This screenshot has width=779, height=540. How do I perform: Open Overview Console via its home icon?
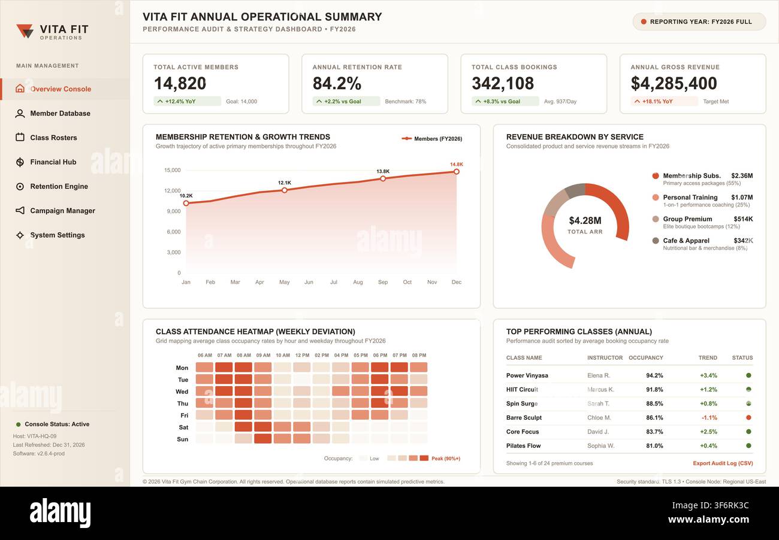20,89
